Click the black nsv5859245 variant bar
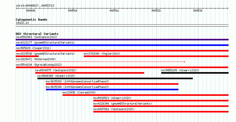Image resolution: width=236 pixels, height=122 pixels. 195,73
